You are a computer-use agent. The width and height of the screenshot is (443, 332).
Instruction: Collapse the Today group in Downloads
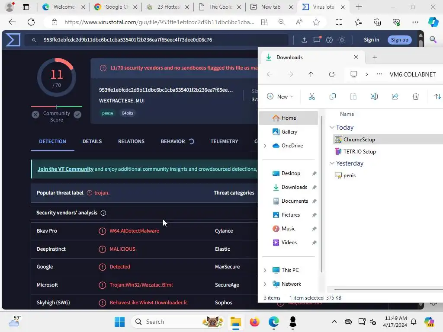pyautogui.click(x=332, y=128)
